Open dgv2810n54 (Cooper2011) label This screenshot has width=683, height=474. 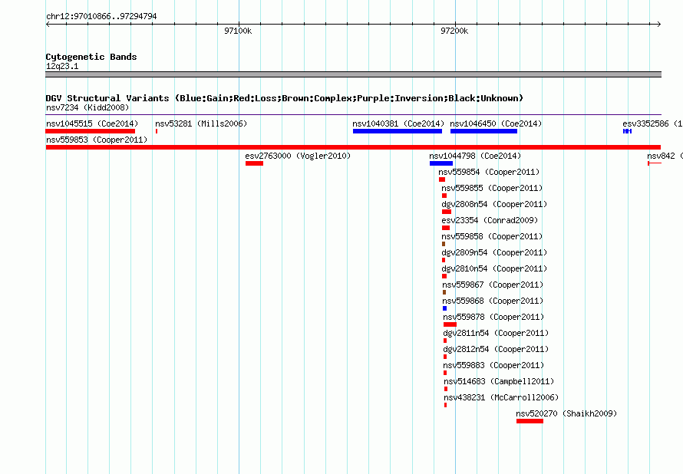click(x=494, y=268)
